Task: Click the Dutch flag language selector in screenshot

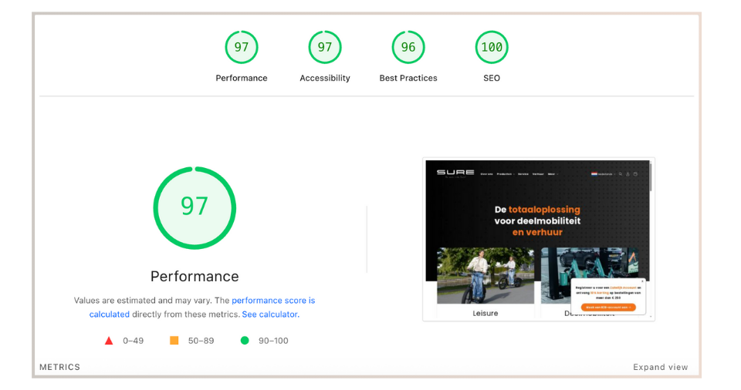Action: pyautogui.click(x=602, y=173)
